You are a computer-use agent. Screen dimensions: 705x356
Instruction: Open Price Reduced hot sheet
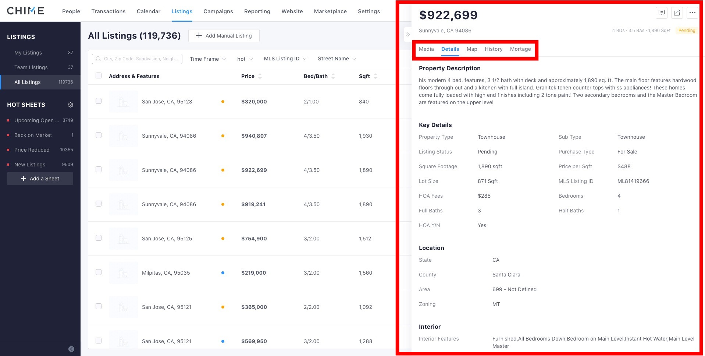[40, 150]
